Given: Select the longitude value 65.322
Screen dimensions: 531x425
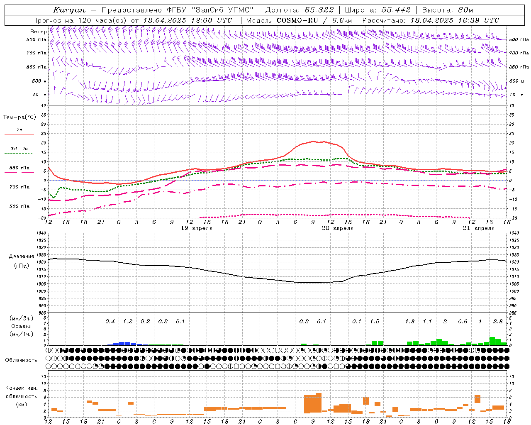Looking at the screenshot, I should click(319, 10).
